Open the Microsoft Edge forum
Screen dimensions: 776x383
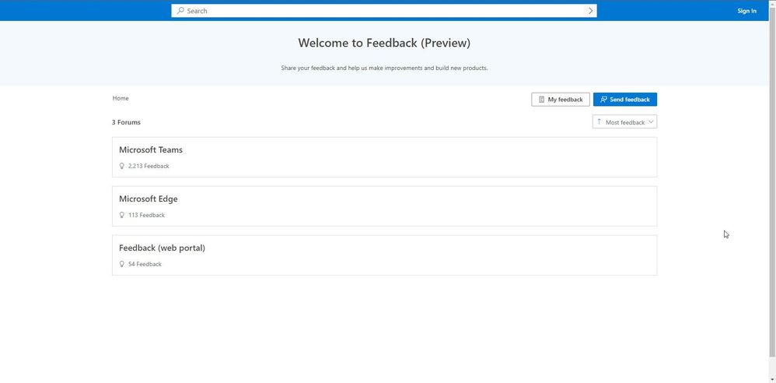[x=385, y=206]
